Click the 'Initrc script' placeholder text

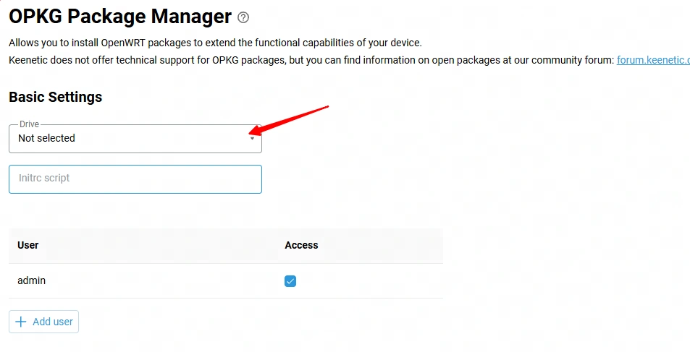pyautogui.click(x=44, y=179)
